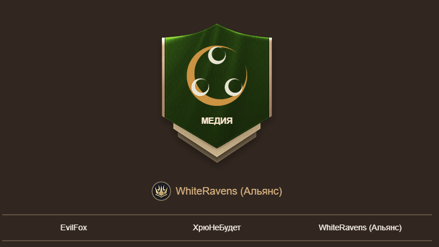This screenshot has height=247, width=439.
Task: Select the green Media kingdom shield
Action: pyautogui.click(x=217, y=86)
